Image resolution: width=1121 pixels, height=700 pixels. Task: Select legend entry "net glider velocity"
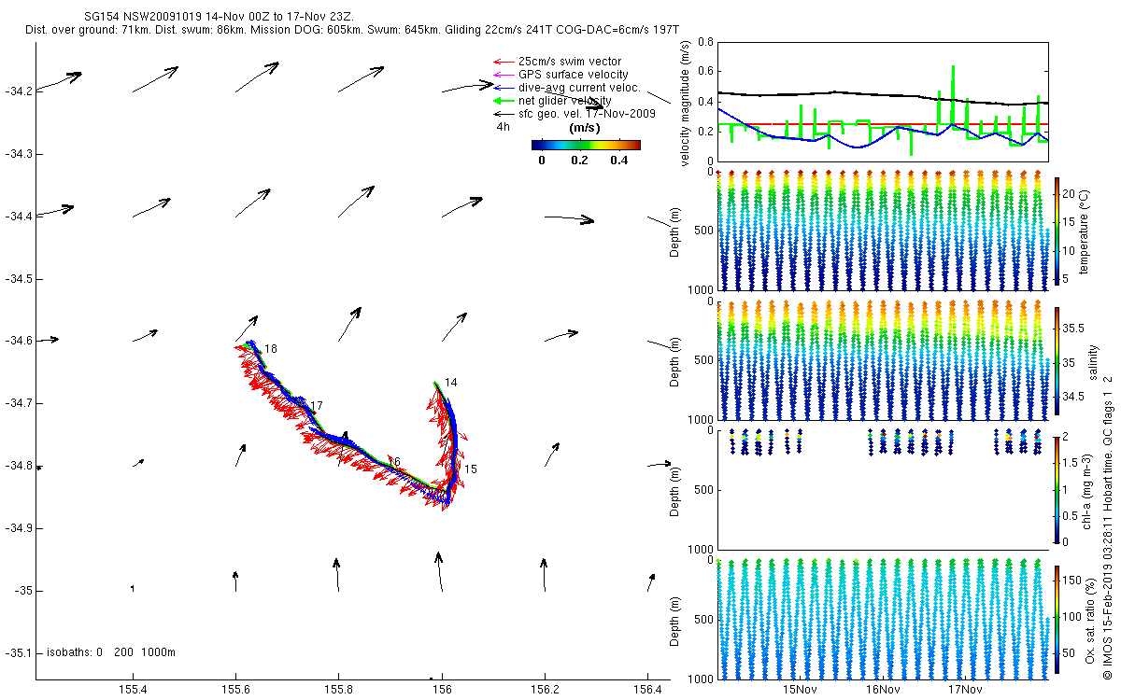coord(565,100)
